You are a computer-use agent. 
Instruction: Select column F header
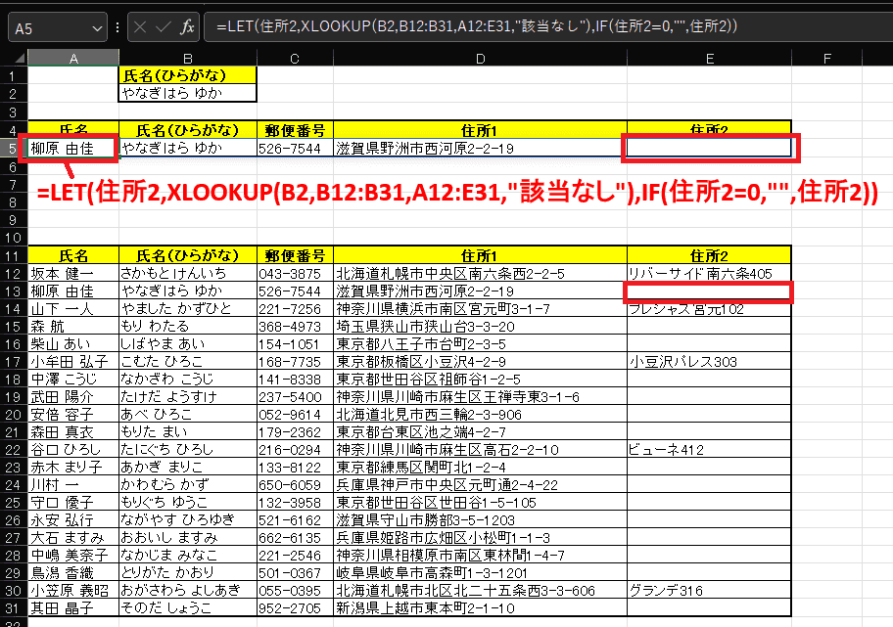827,58
